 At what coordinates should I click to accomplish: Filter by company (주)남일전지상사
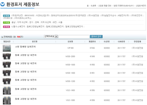[108, 16]
